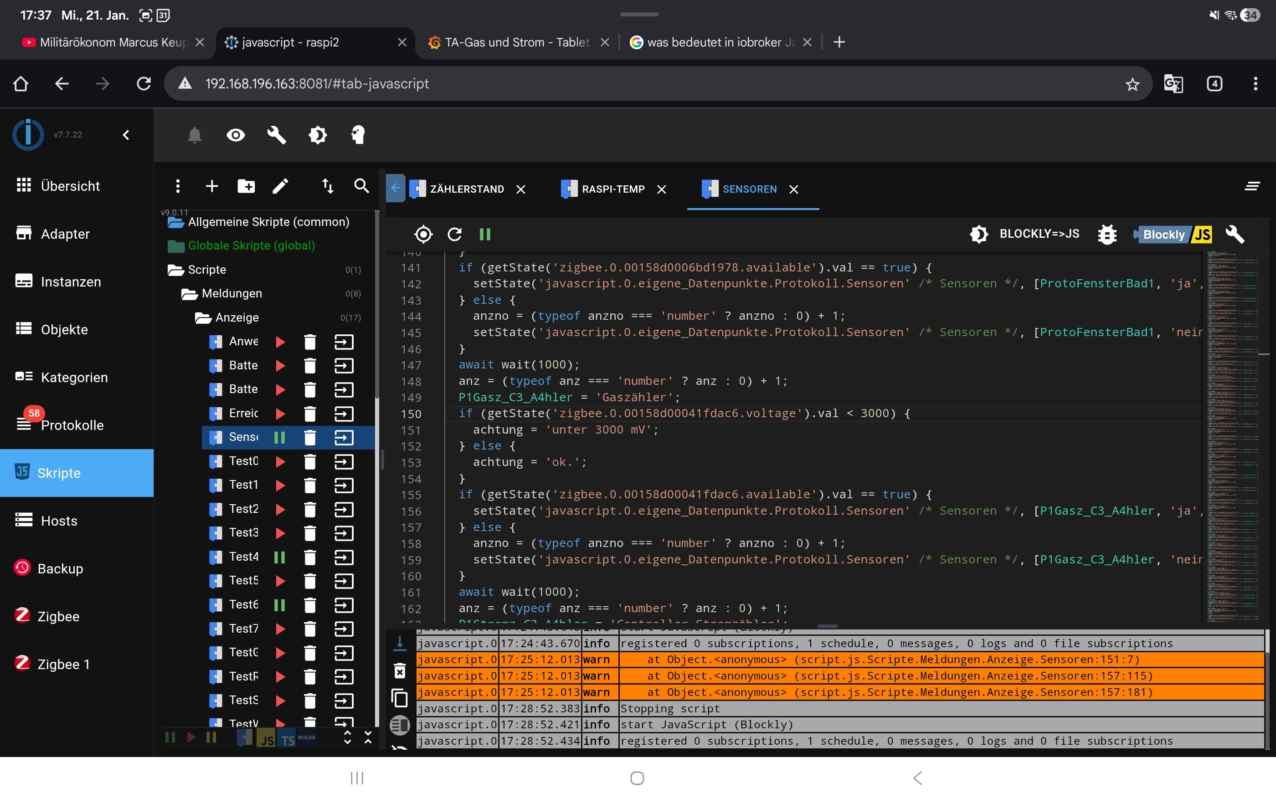The height and width of the screenshot is (798, 1276).
Task: Open Protokolle in left sidebar
Action: (72, 425)
